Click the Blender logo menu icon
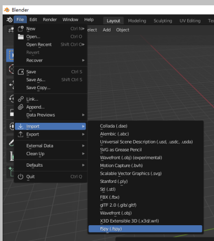The image size is (214, 241). coord(9,20)
